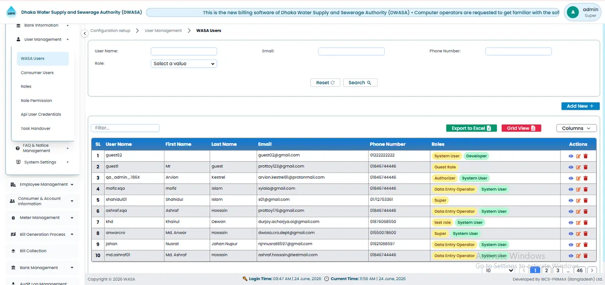Delete user qa_admin_786X
The image size is (605, 285).
[x=586, y=178]
